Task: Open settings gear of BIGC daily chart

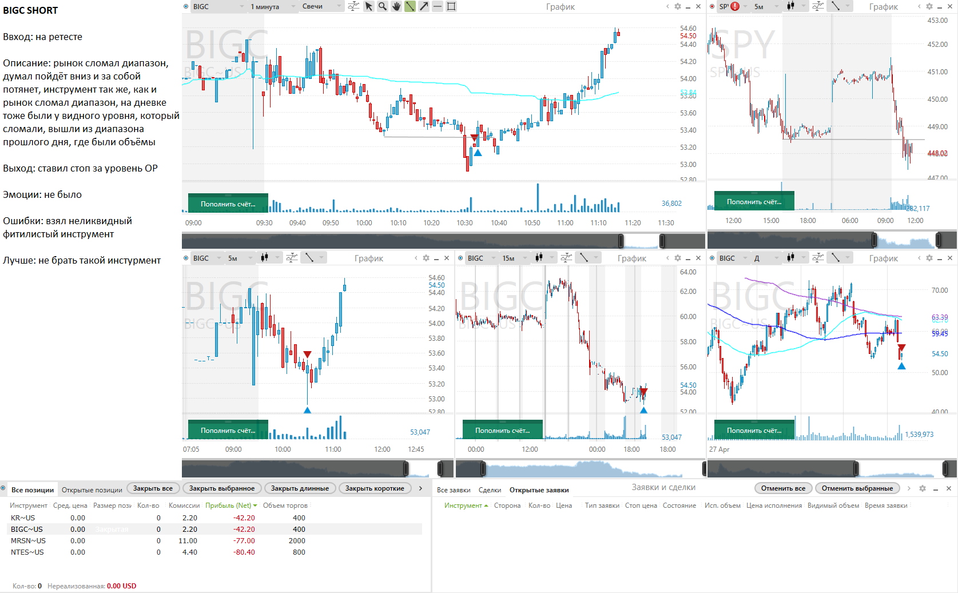Action: coord(929,258)
